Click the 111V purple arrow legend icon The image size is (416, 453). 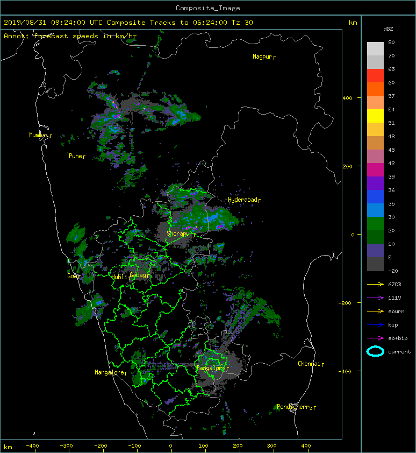(x=375, y=298)
